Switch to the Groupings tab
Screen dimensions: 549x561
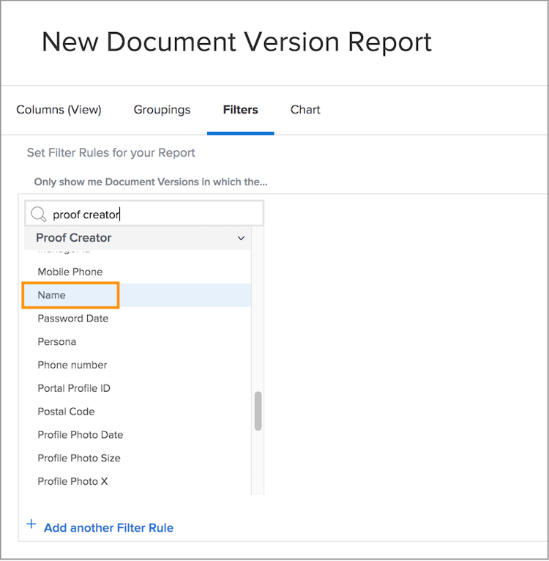(x=162, y=109)
